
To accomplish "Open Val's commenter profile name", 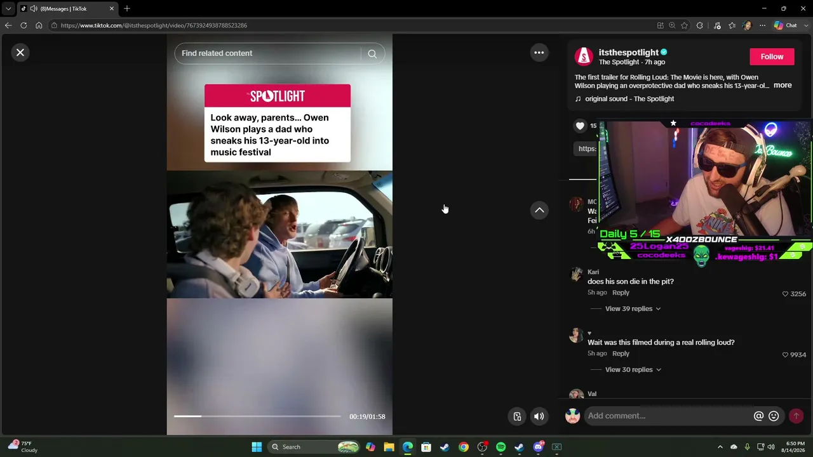I will (x=592, y=394).
